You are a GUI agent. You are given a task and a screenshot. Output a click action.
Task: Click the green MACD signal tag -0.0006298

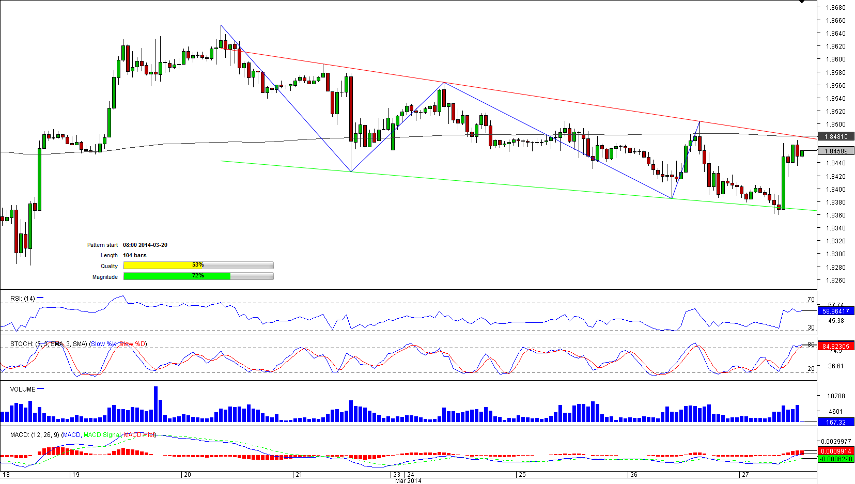tap(836, 459)
